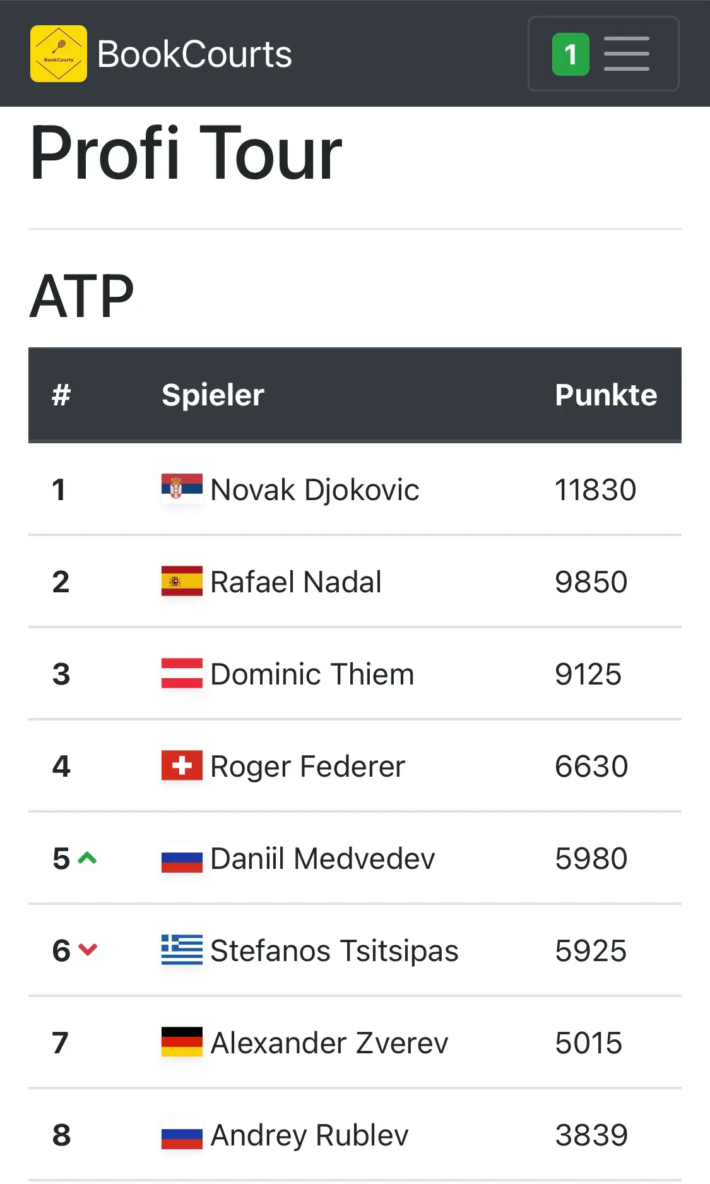Click the green up arrow at rank 5
Image resolution: width=710 pixels, height=1184 pixels.
(x=87, y=858)
